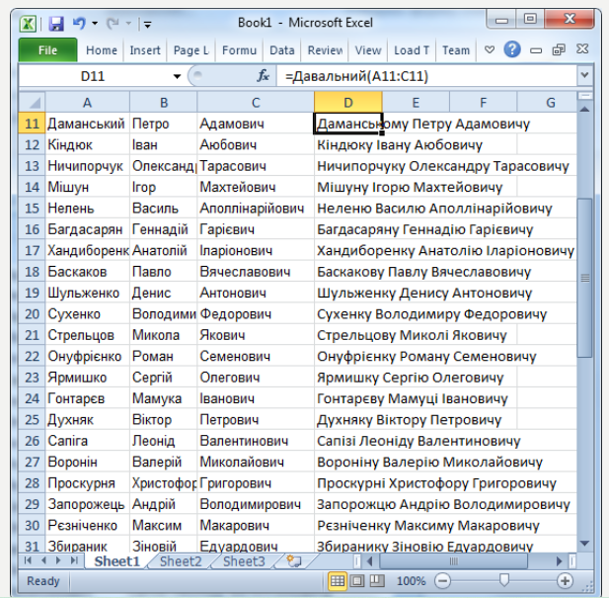Click the Select All corner triangle
Screen dimensions: 609x598
point(33,102)
